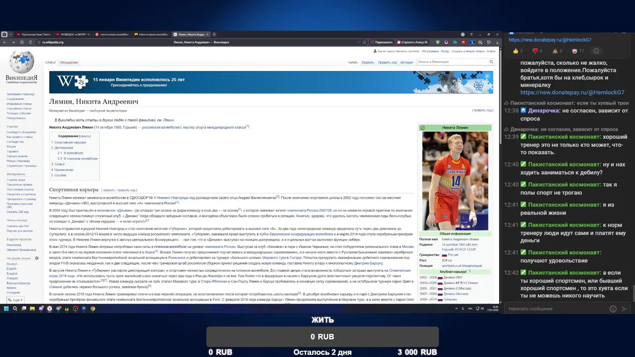This screenshot has width=635, height=357.
Task: Switch to the Обсуждение discussion tab
Action: click(69, 62)
